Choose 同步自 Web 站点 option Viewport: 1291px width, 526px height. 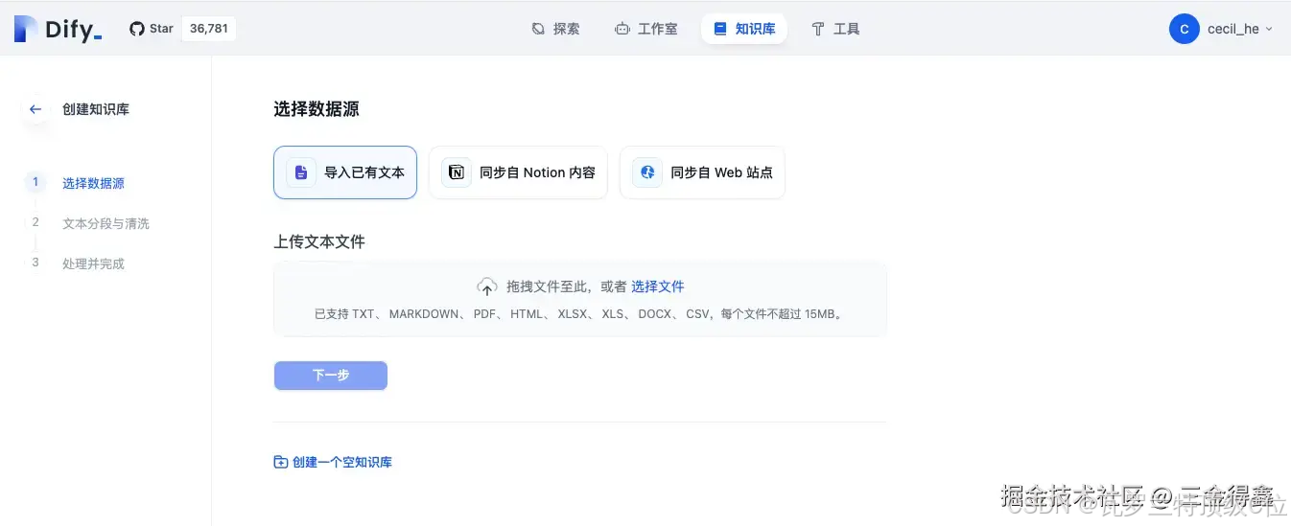[702, 172]
